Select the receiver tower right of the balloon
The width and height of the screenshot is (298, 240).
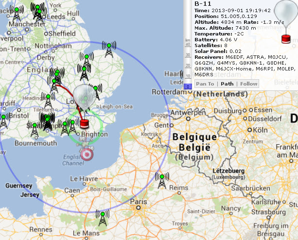coord(96,92)
